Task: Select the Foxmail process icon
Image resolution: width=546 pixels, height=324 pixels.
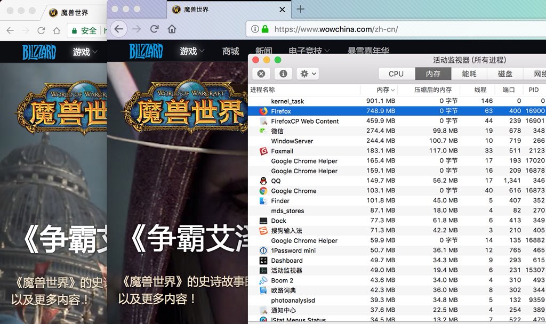Action: click(263, 151)
